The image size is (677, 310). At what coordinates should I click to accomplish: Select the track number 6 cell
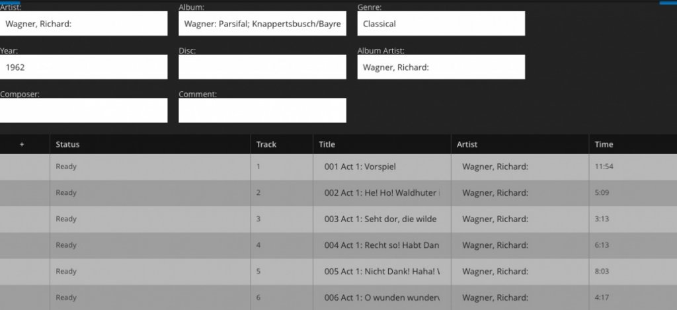(282, 297)
